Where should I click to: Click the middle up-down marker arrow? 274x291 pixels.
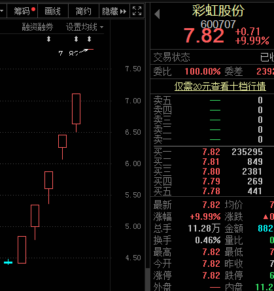point(76,39)
